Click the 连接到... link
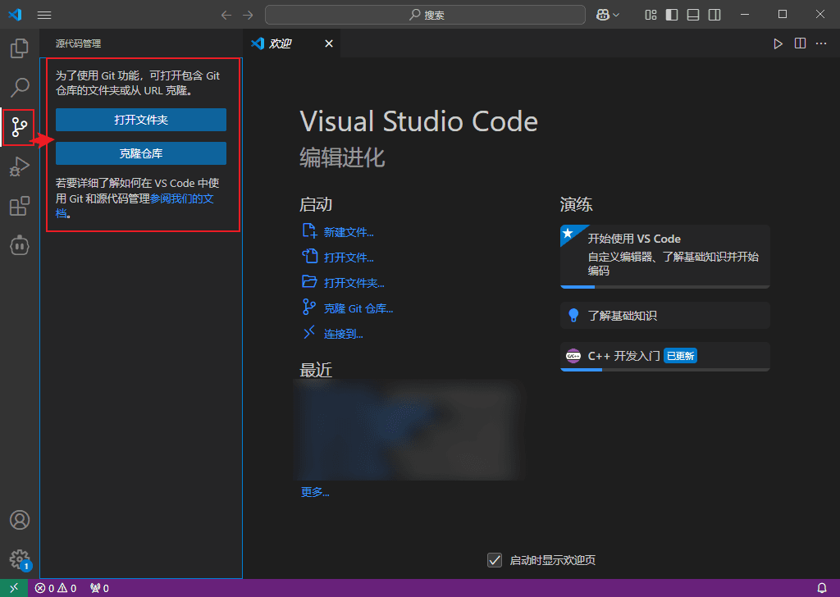 click(x=344, y=334)
